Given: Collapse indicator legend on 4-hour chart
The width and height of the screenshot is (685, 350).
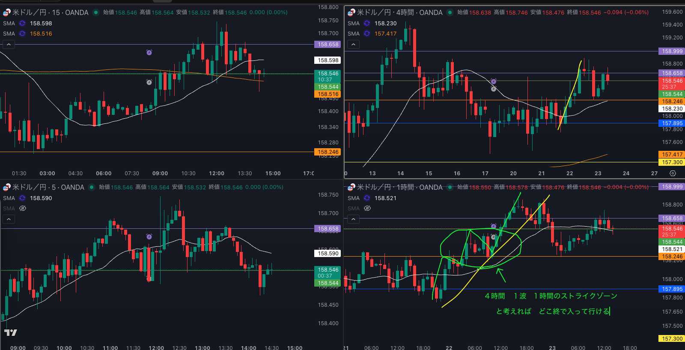Looking at the screenshot, I should point(353,44).
